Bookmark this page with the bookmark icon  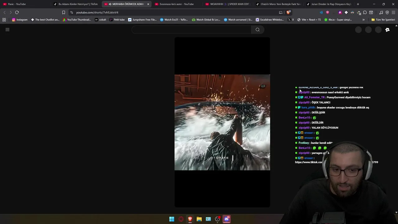(63, 12)
